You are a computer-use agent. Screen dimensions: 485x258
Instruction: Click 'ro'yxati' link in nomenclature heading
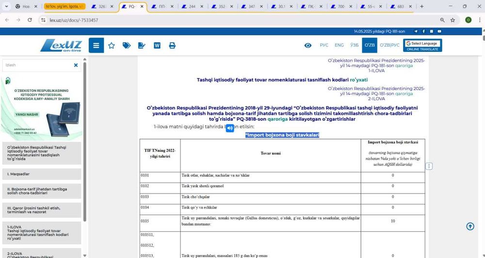click(358, 80)
